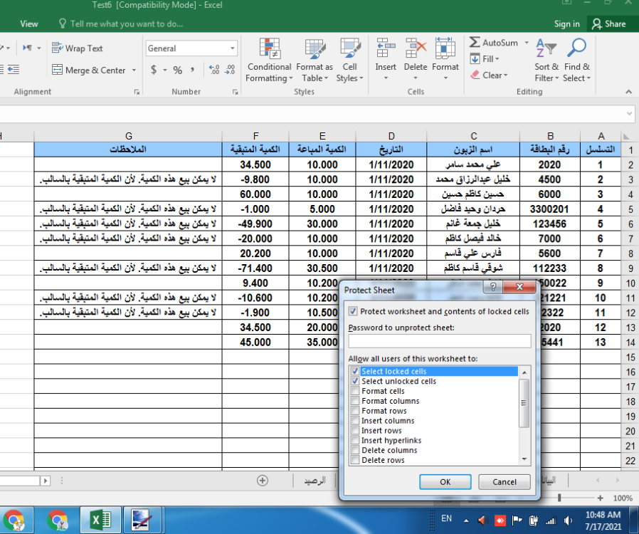Click the Password to unprotect sheet field
Screen dimensions: 639x534
[440, 341]
